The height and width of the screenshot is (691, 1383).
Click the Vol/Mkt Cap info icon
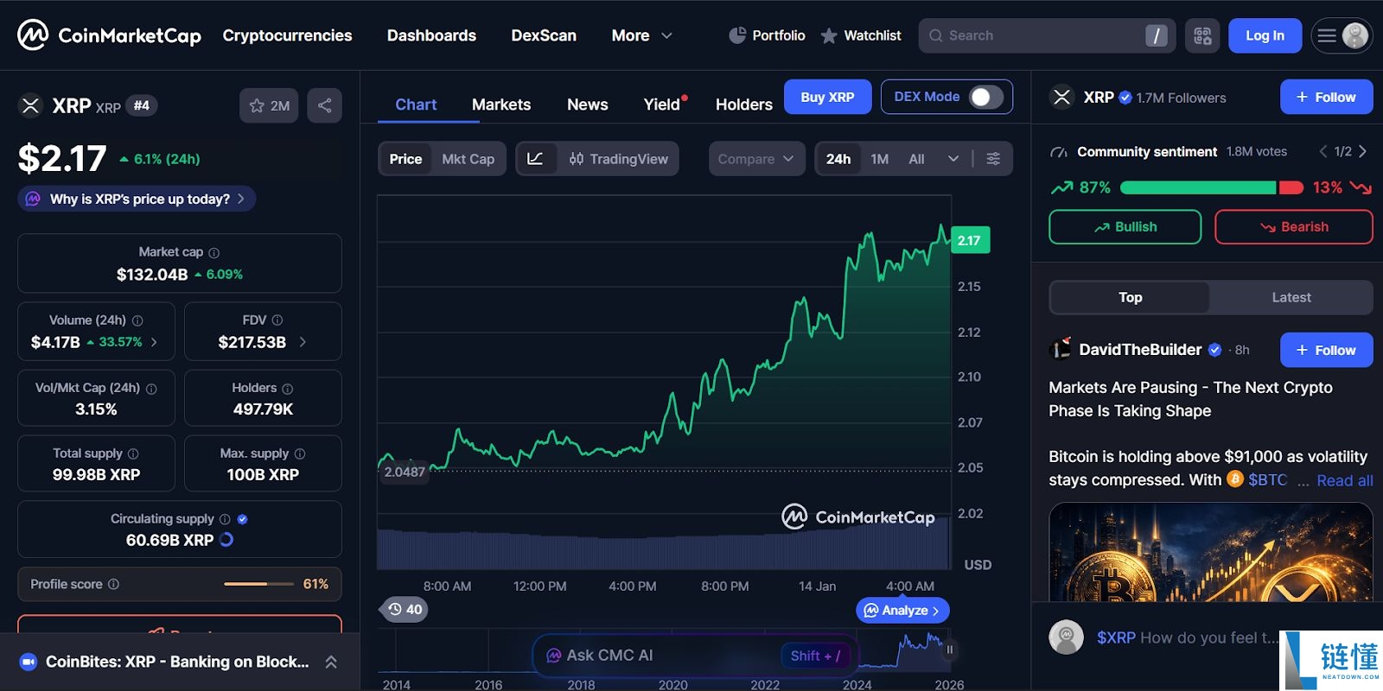[151, 389]
